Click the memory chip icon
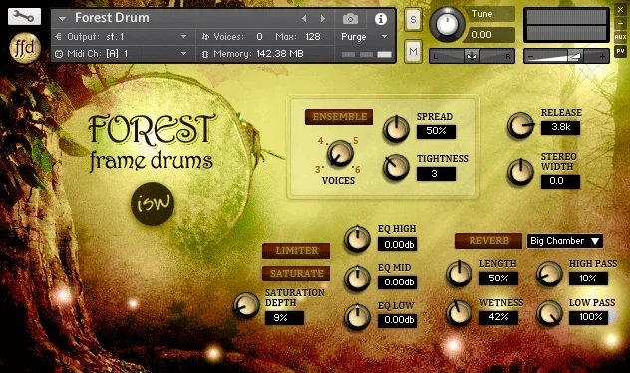 click(205, 54)
